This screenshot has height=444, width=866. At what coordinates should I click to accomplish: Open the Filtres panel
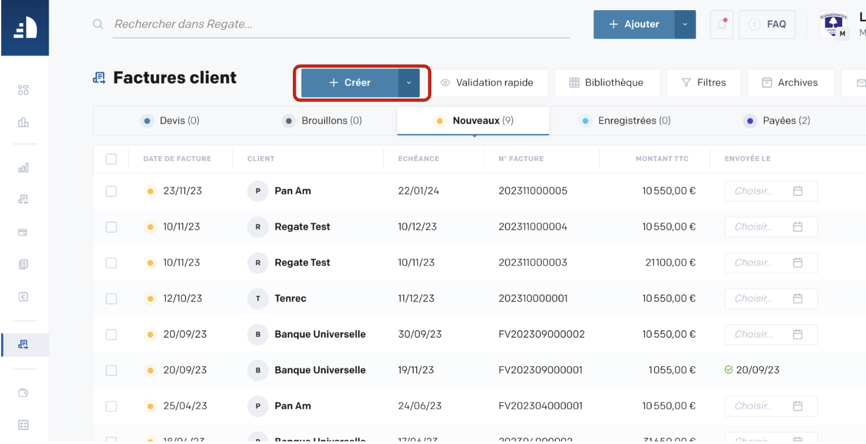tap(703, 83)
